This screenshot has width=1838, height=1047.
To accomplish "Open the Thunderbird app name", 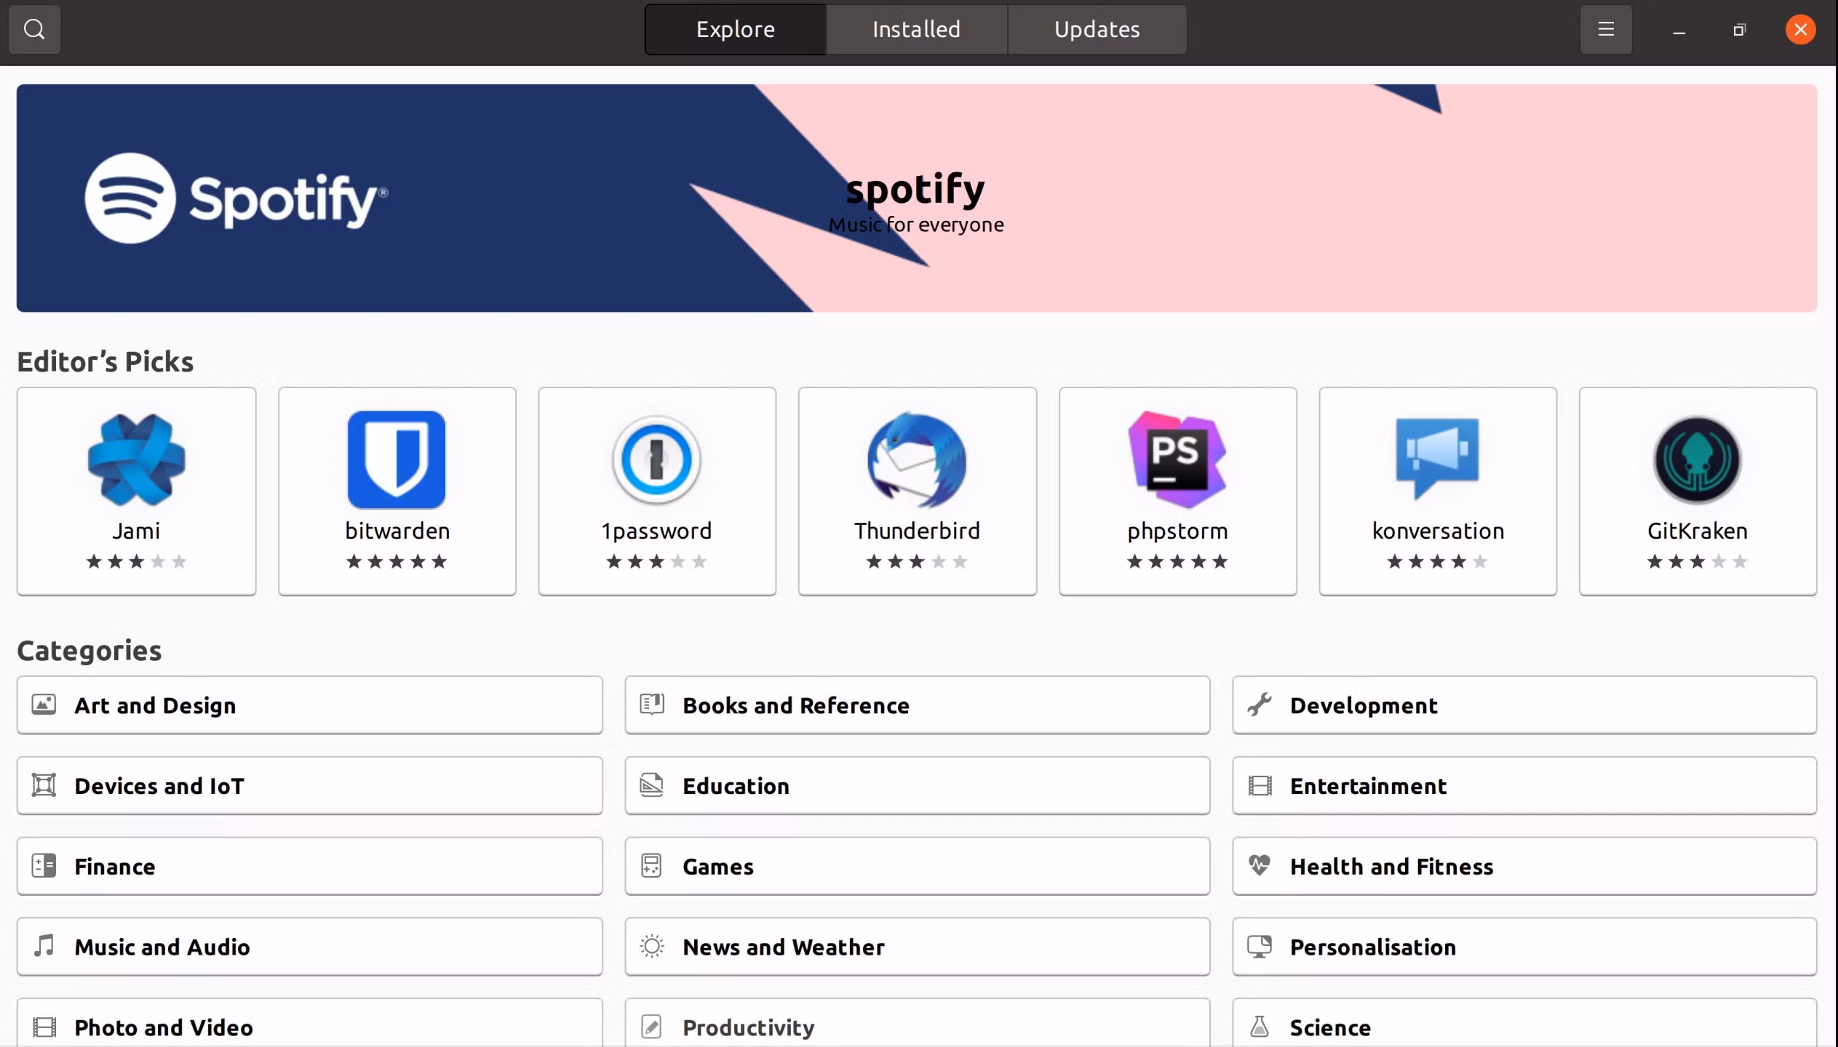I will 917,531.
